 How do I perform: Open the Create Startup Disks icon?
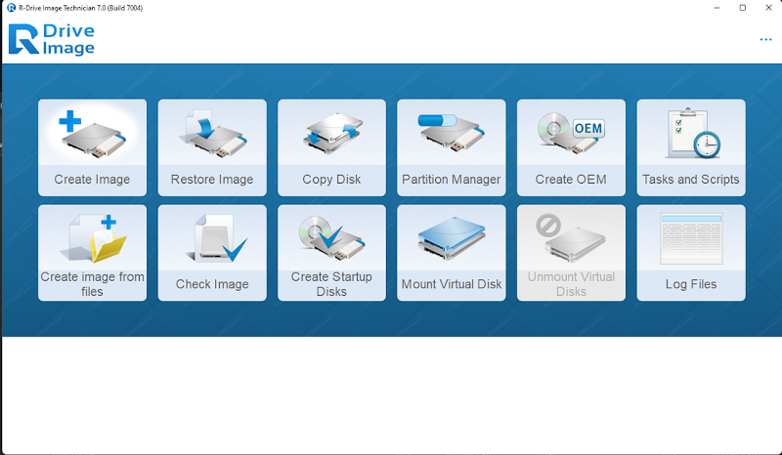tap(331, 238)
